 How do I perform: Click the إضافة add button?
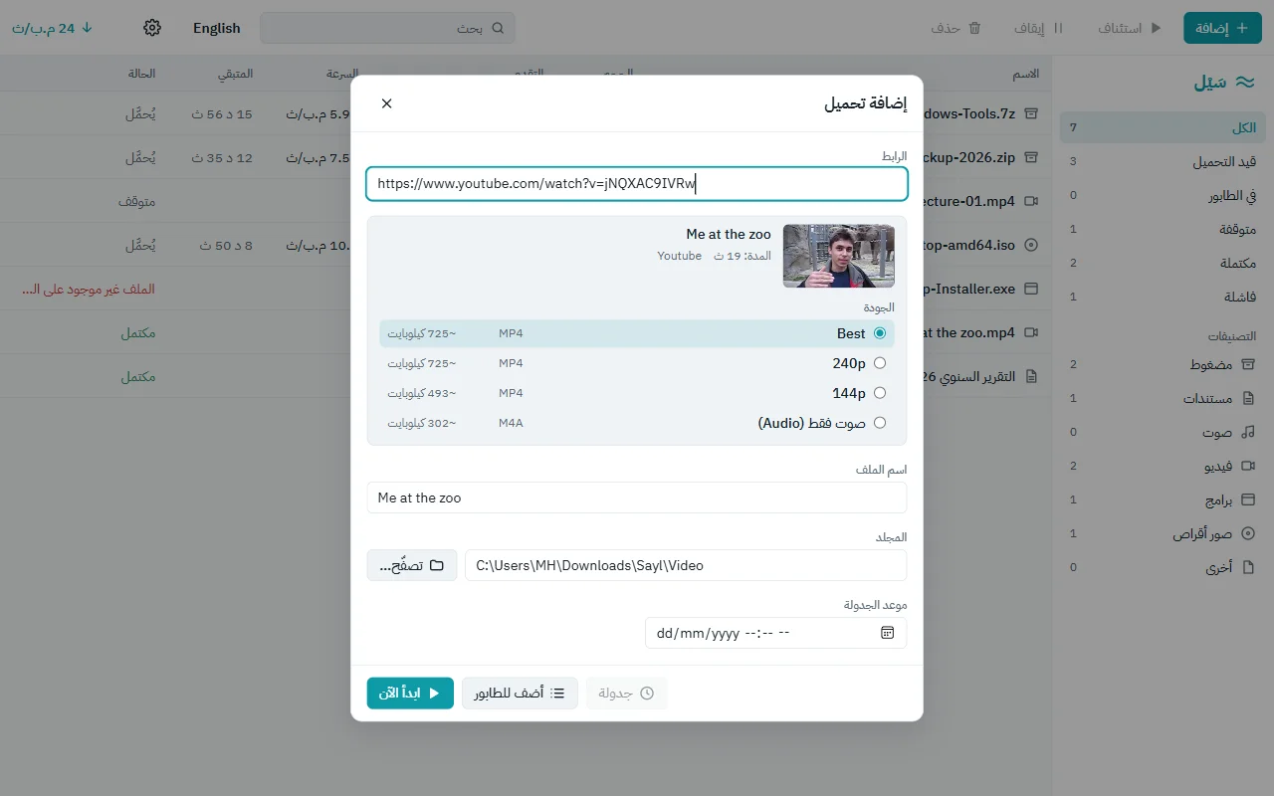click(x=1222, y=28)
